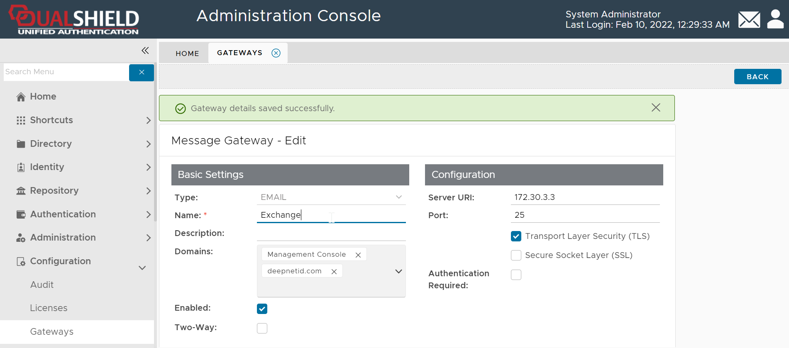Click the Server URI input field
Image resolution: width=789 pixels, height=348 pixels.
tap(585, 197)
